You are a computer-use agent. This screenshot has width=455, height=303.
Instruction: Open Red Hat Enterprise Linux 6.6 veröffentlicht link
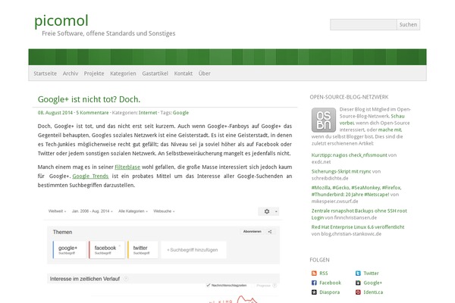(x=358, y=227)
